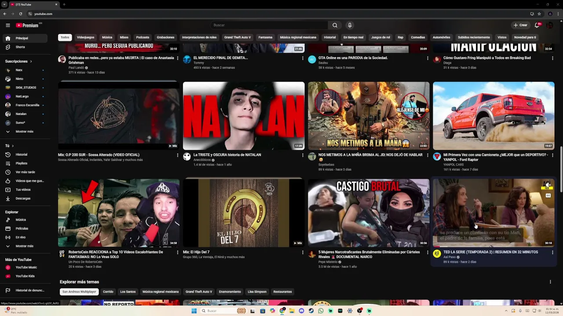The image size is (563, 316).
Task: Select the En tiempo real chip
Action: [354, 37]
